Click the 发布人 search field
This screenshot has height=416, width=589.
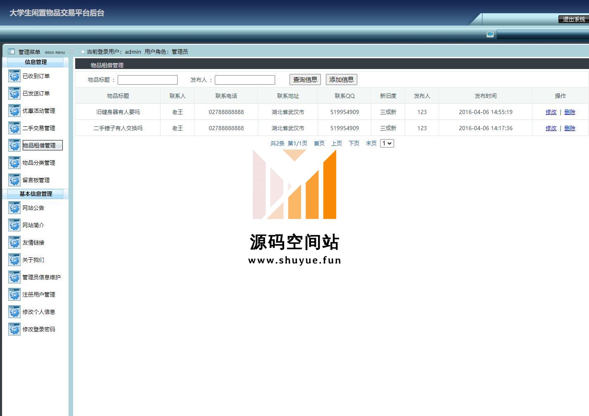tap(245, 80)
